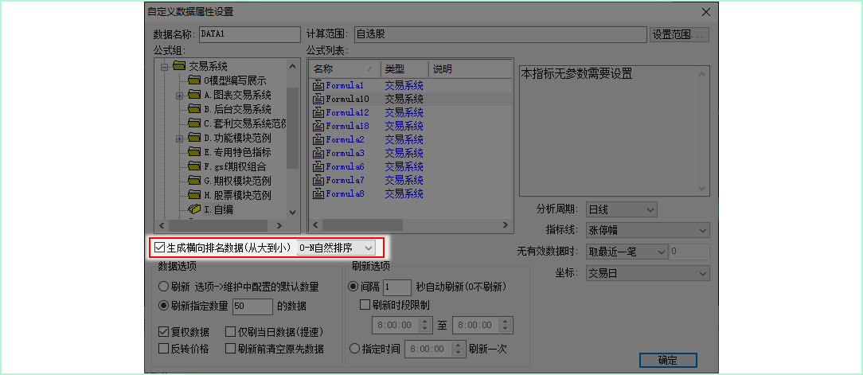Sort formula list by 名称 column
The height and width of the screenshot is (375, 863).
[345, 69]
